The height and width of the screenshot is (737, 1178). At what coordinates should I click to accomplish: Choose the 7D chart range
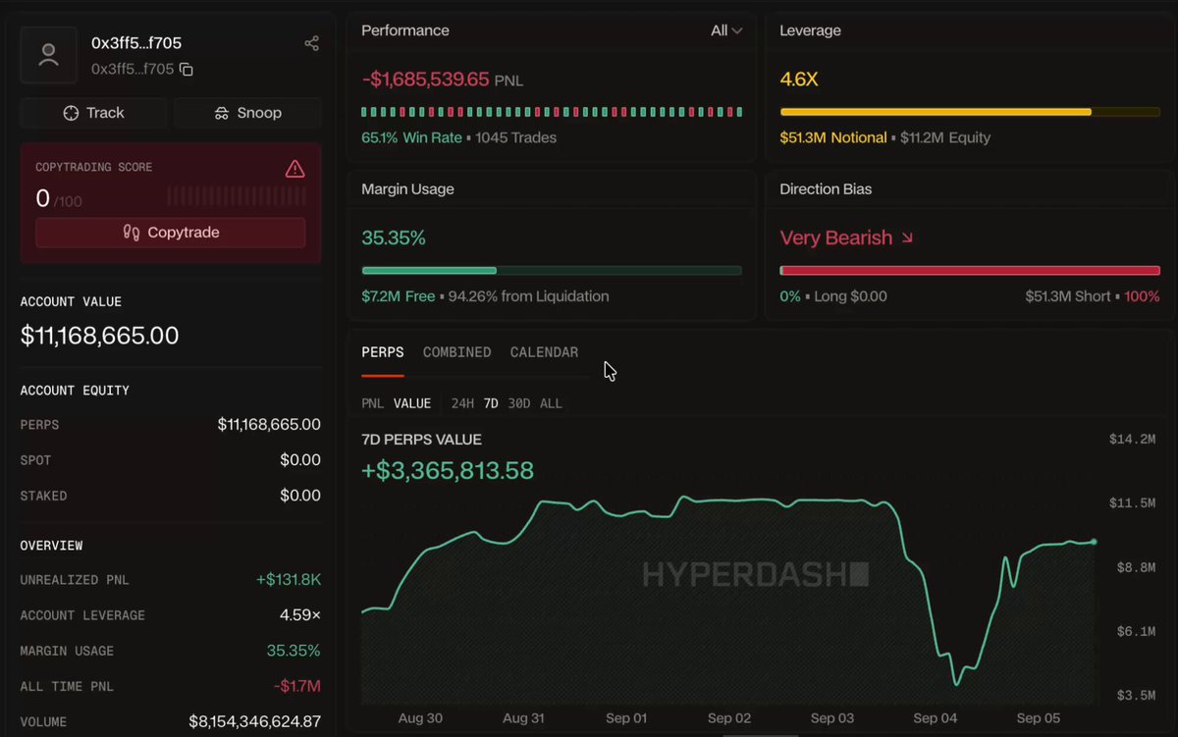[491, 403]
